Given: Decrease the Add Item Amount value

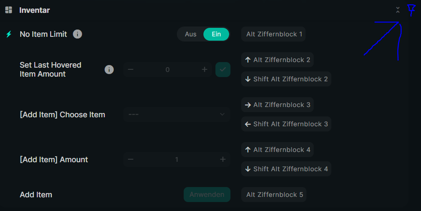Looking at the screenshot, I should click(130, 159).
